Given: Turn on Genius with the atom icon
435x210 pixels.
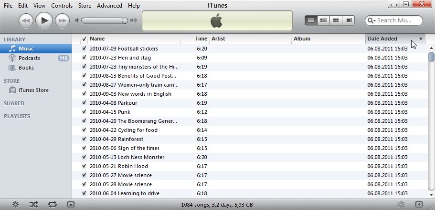Looking at the screenshot, I should [401, 205].
